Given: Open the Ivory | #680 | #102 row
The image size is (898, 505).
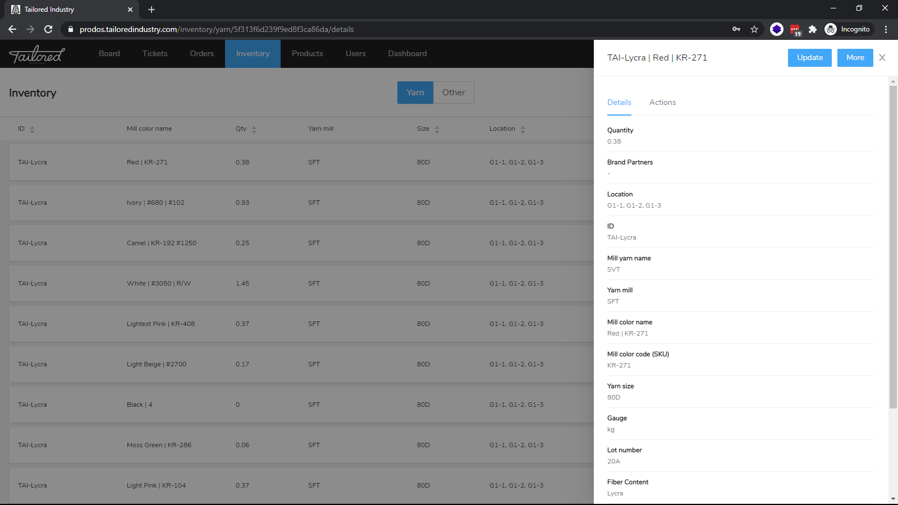Looking at the screenshot, I should 301,203.
